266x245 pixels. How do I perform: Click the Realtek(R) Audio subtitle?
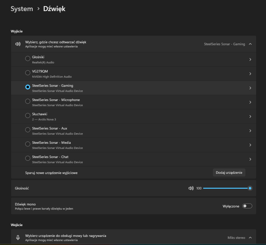pyautogui.click(x=43, y=62)
